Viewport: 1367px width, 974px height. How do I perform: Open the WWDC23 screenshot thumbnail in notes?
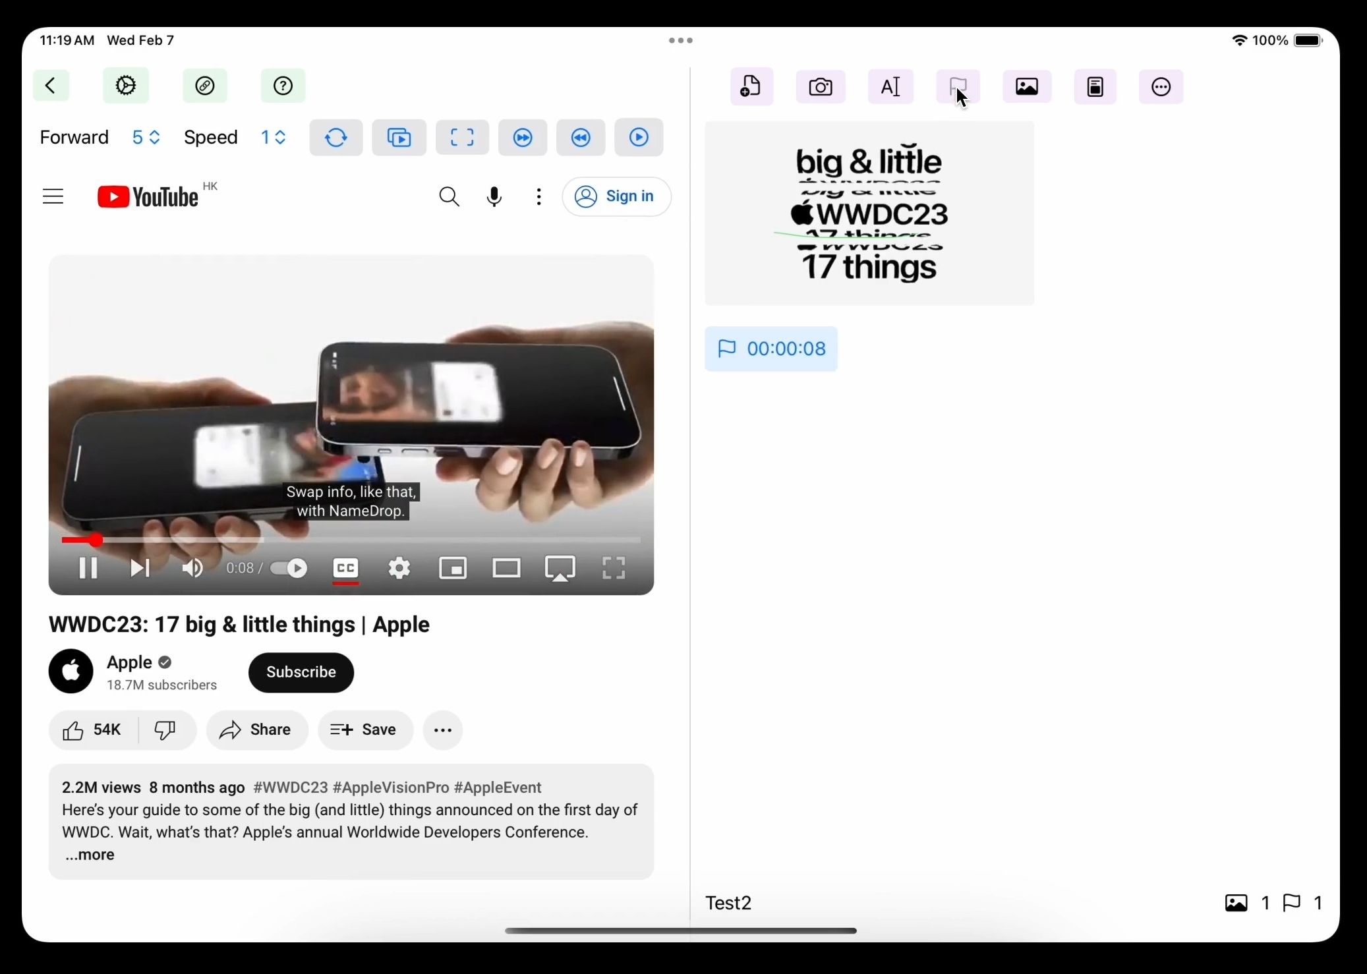(x=869, y=214)
